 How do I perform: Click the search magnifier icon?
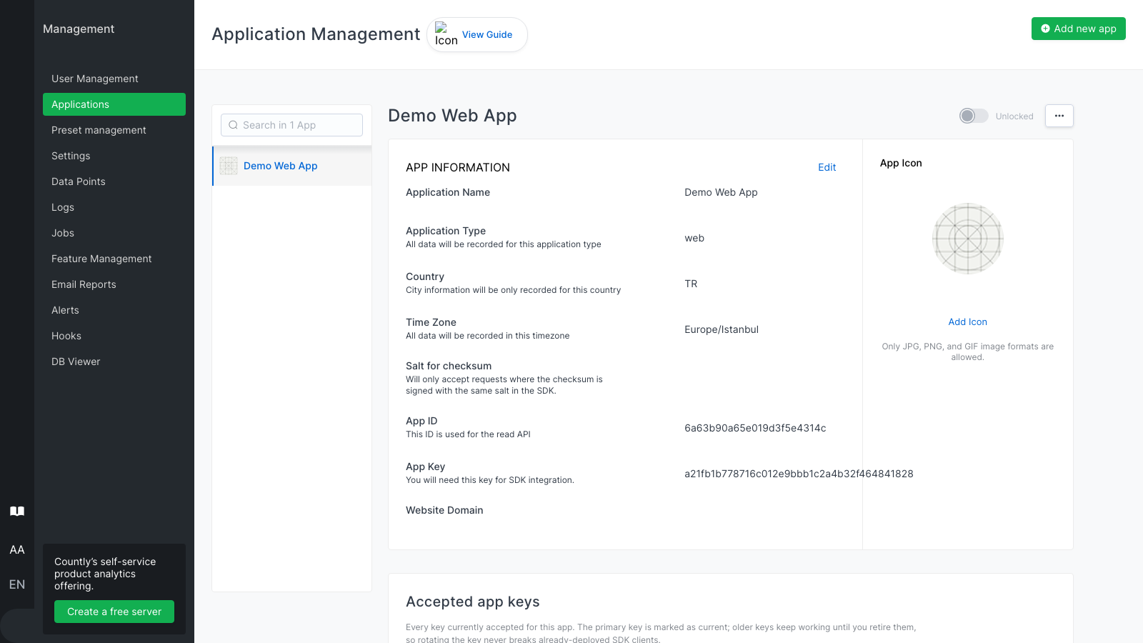pos(233,125)
